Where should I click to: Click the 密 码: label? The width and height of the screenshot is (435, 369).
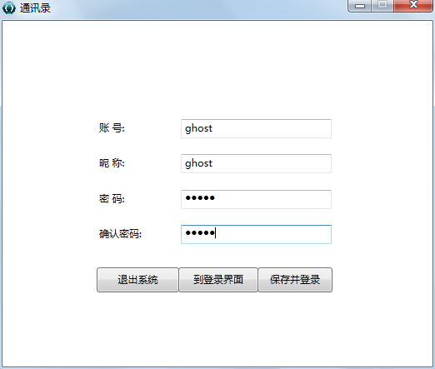112,199
